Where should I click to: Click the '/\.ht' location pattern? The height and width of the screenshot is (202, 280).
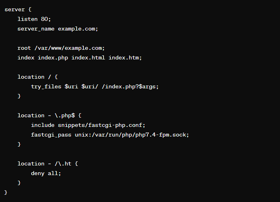click(x=63, y=164)
